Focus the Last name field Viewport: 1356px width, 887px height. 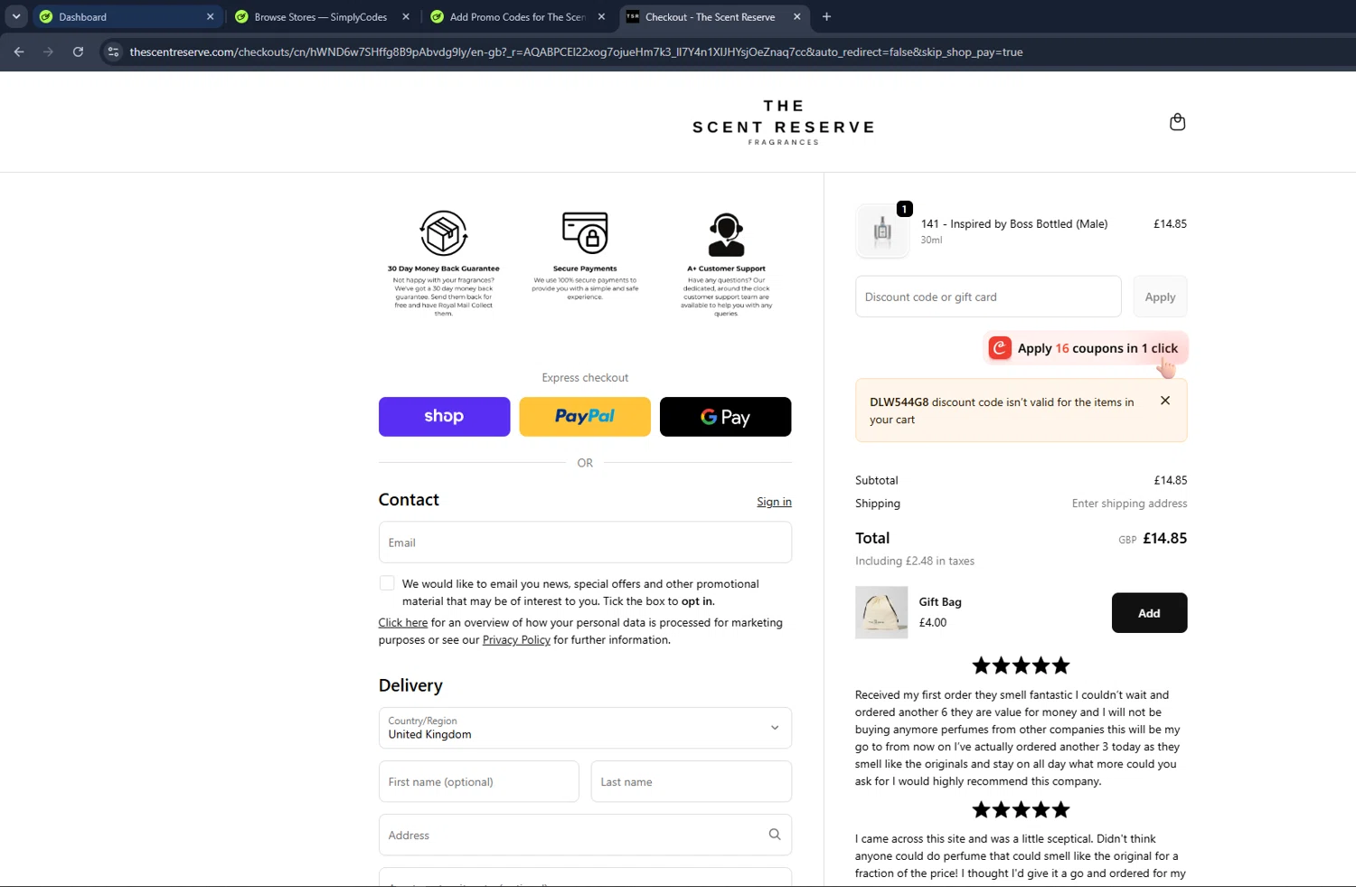tap(692, 781)
